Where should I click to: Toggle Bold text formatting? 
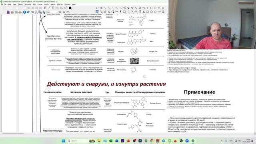pyautogui.click(x=45, y=8)
